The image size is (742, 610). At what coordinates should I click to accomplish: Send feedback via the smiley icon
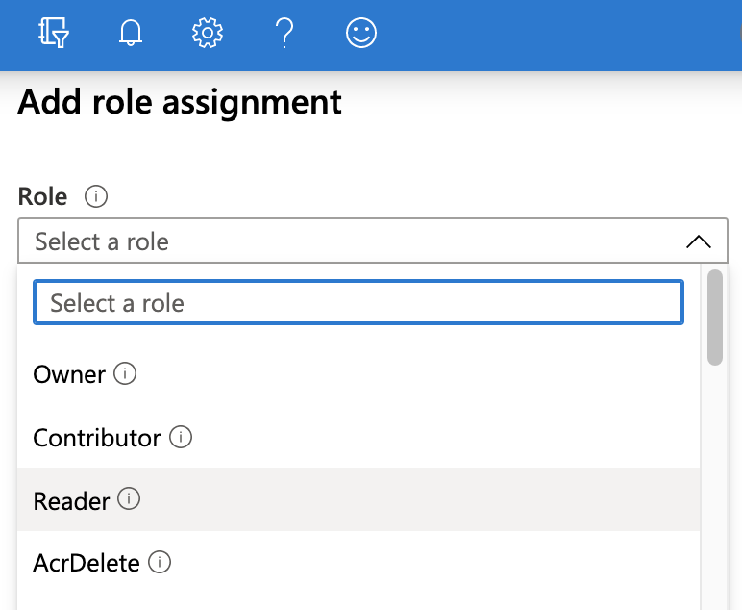coord(360,34)
